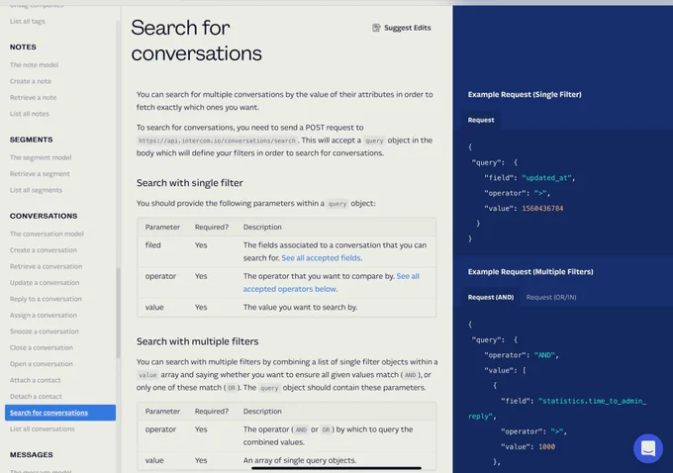
Task: Open 'The segment model' page
Action: tap(41, 157)
